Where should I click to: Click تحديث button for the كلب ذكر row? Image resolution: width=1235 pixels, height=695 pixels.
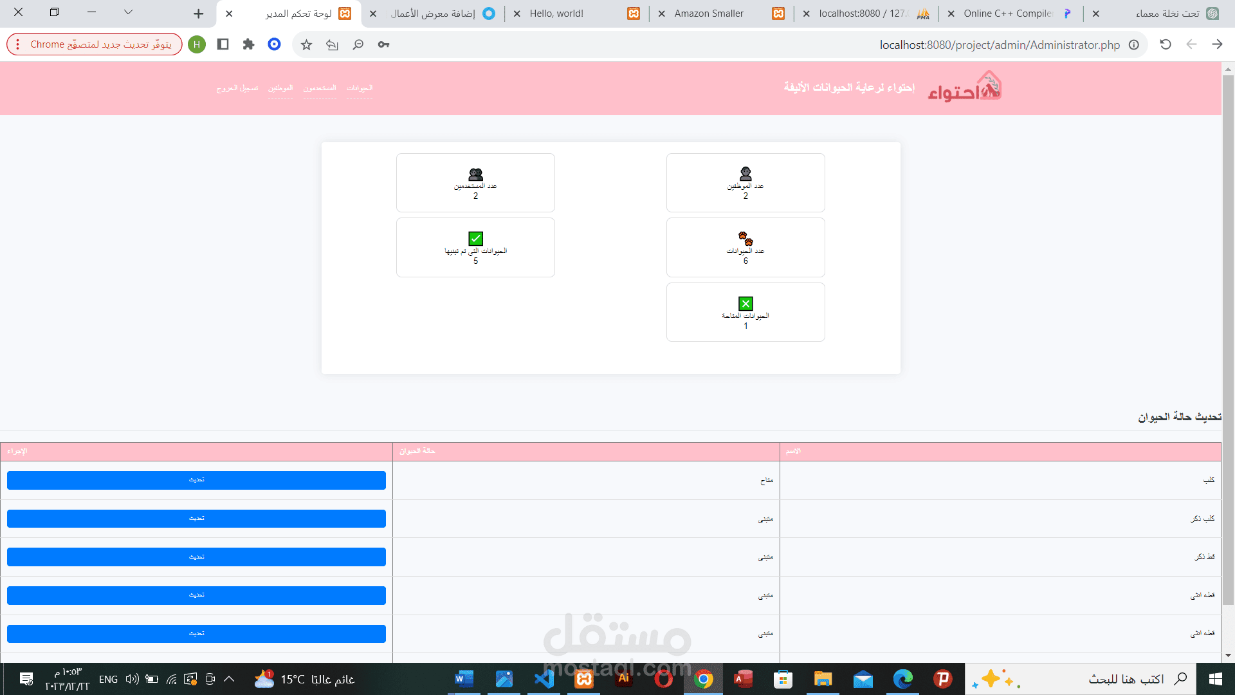pos(196,519)
